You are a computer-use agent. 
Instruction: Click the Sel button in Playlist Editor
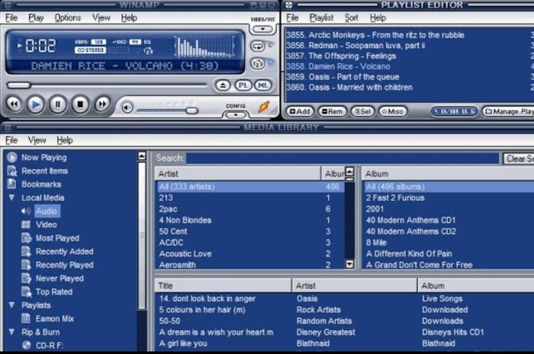coord(362,111)
